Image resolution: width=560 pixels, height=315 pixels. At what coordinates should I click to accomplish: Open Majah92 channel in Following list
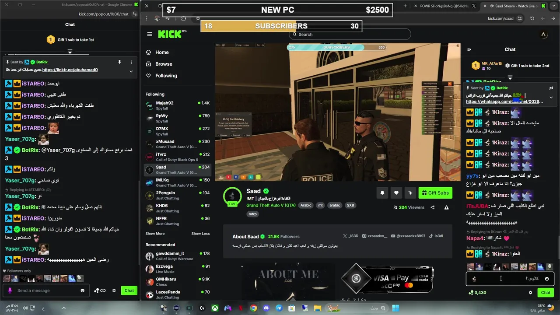pos(178,105)
